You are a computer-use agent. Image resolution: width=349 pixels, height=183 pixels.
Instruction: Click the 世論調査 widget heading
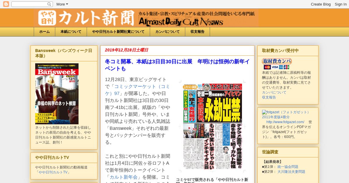point(270,152)
